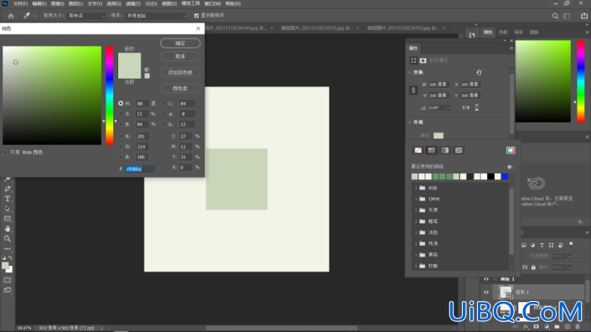Select the Type tool in left toolbar
Image resolution: width=591 pixels, height=332 pixels.
point(8,199)
